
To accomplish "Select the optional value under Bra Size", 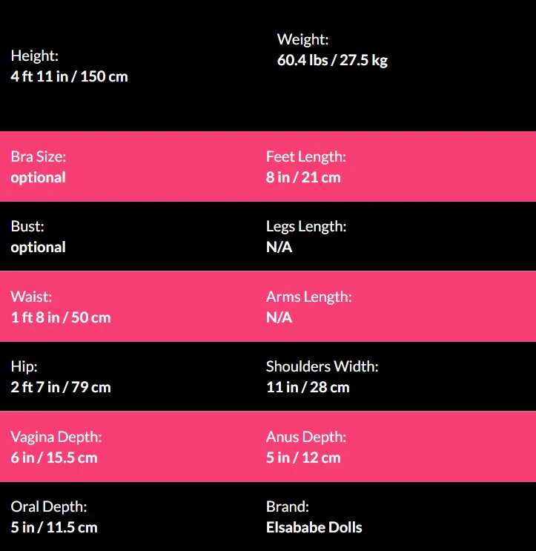I will [x=38, y=177].
